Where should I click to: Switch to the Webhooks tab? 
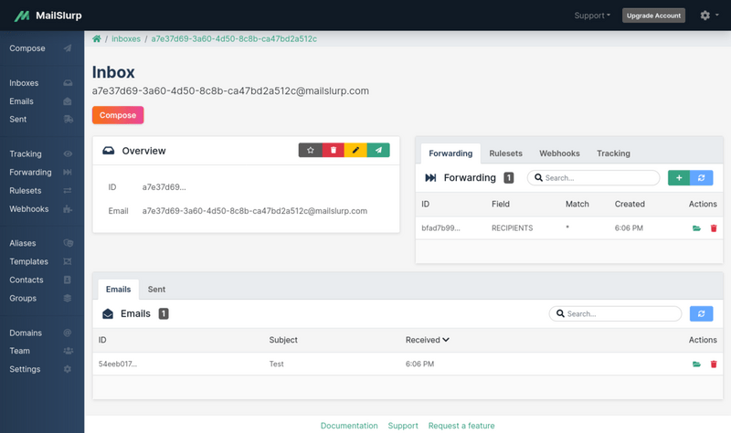(559, 153)
